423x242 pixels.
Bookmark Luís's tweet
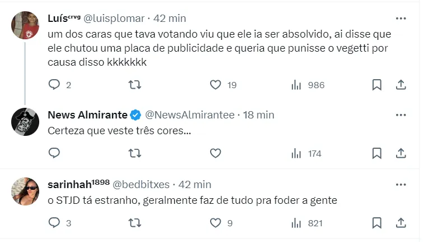pyautogui.click(x=377, y=85)
